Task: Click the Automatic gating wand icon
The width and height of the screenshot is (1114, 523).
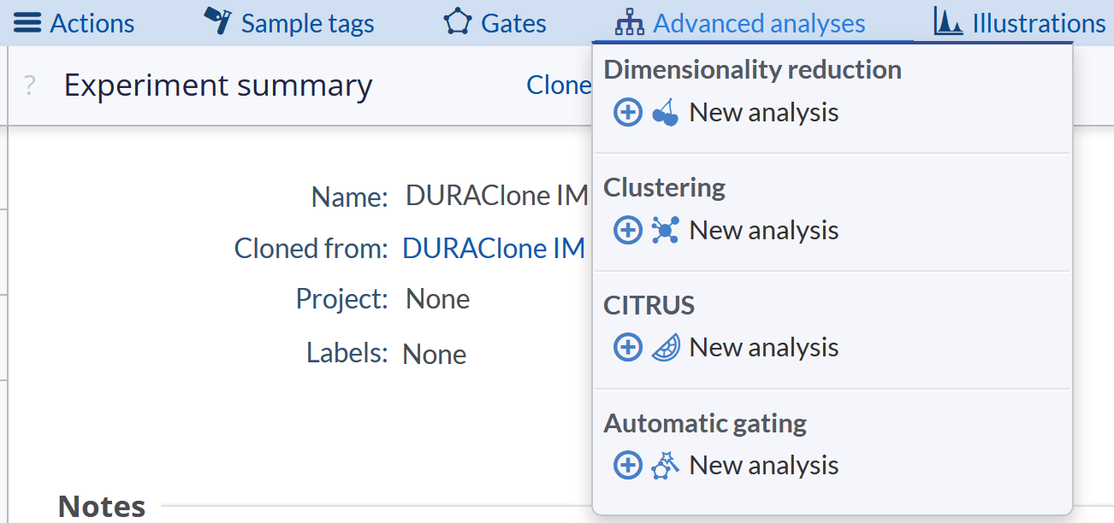Action: tap(665, 465)
